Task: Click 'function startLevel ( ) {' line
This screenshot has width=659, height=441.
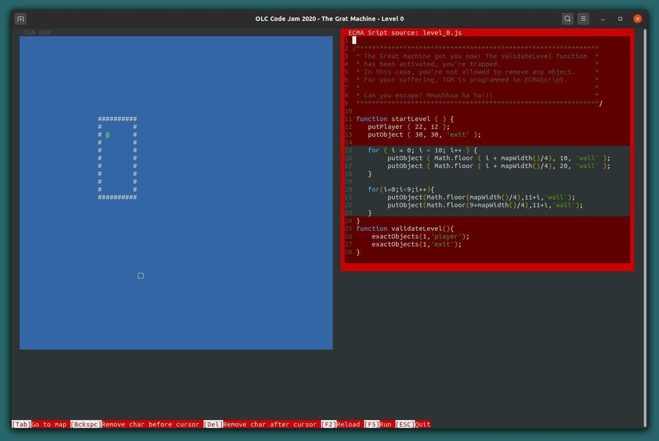Action: 405,119
